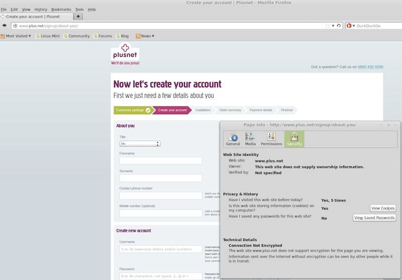
Task: Open the Bookmarks menu
Action: click(61, 10)
